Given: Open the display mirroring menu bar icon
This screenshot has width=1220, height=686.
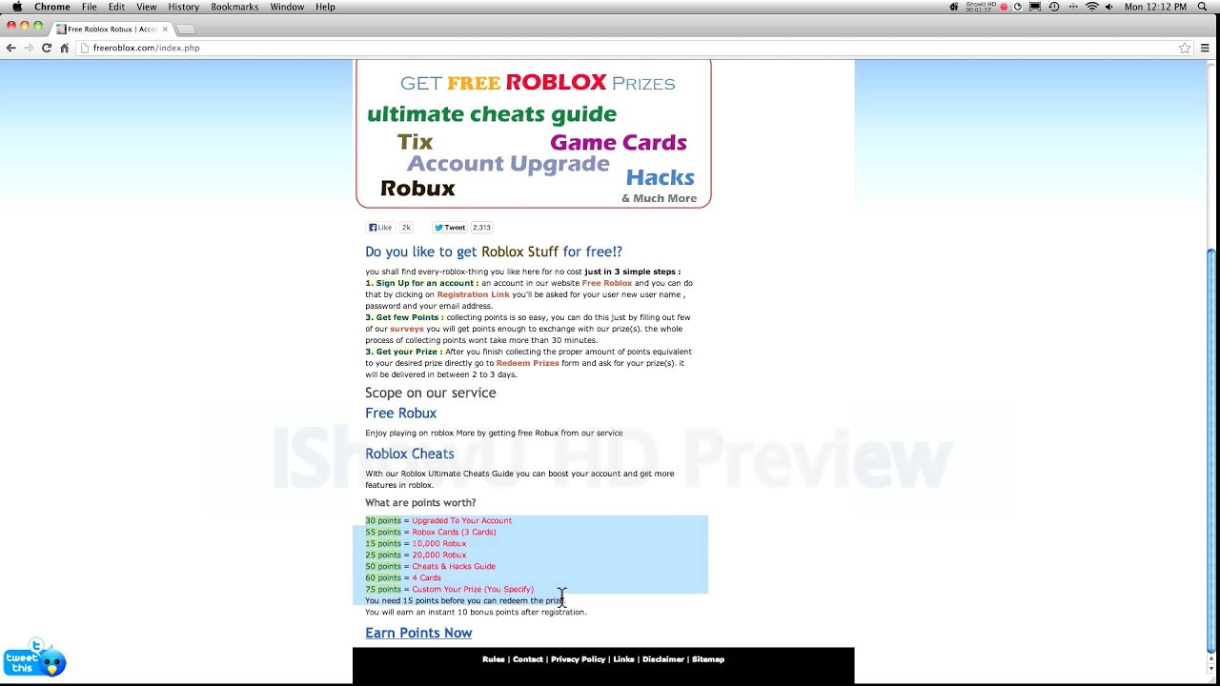Looking at the screenshot, I should pos(1035,7).
